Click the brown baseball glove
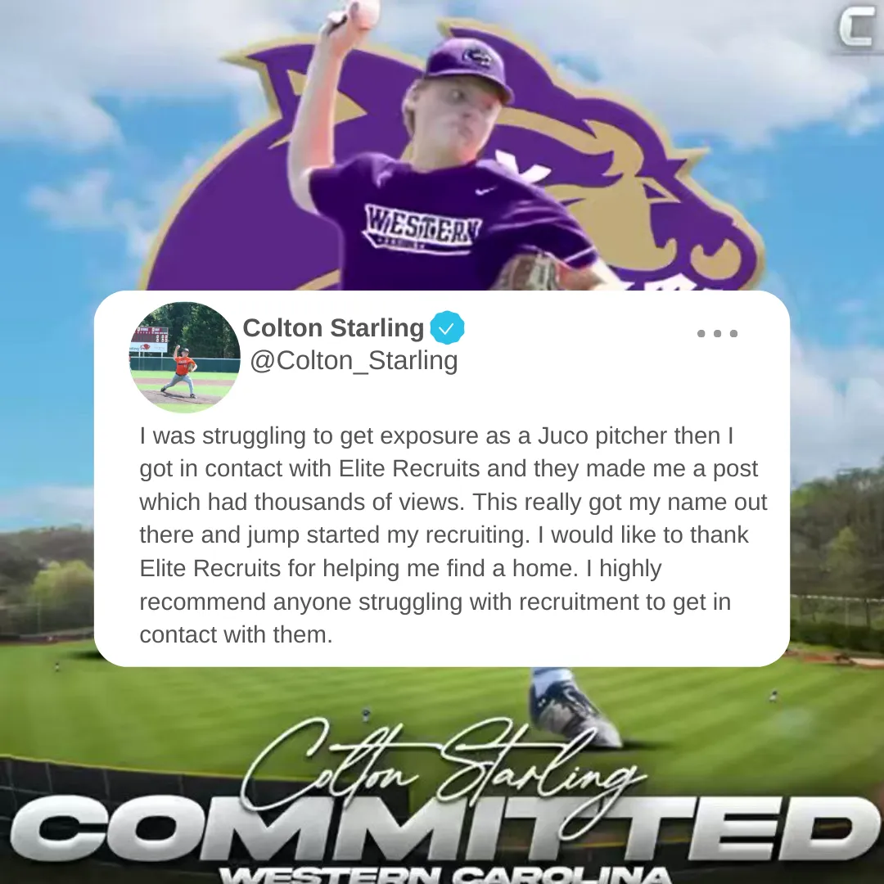This screenshot has width=884, height=884. coord(527,273)
